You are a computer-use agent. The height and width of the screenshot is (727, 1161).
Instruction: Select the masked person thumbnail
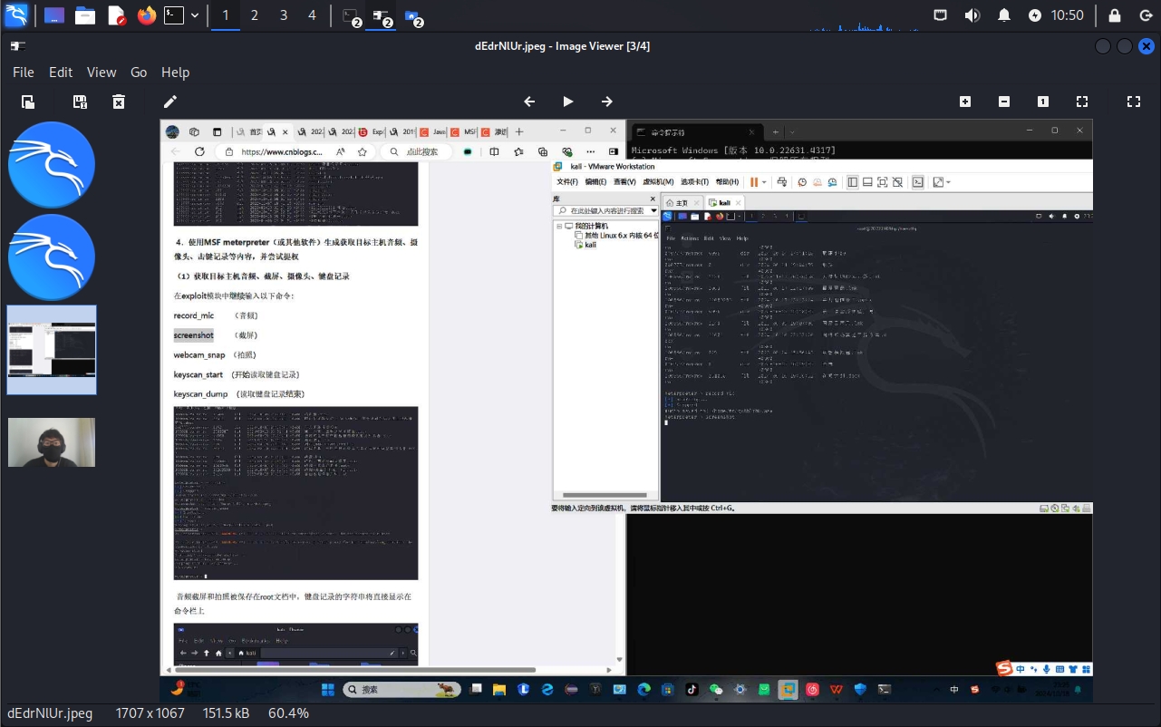click(52, 442)
